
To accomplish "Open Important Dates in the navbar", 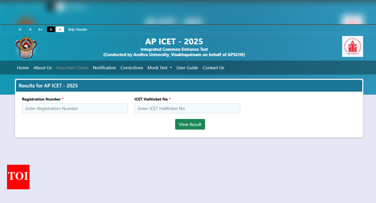I will coord(72,68).
